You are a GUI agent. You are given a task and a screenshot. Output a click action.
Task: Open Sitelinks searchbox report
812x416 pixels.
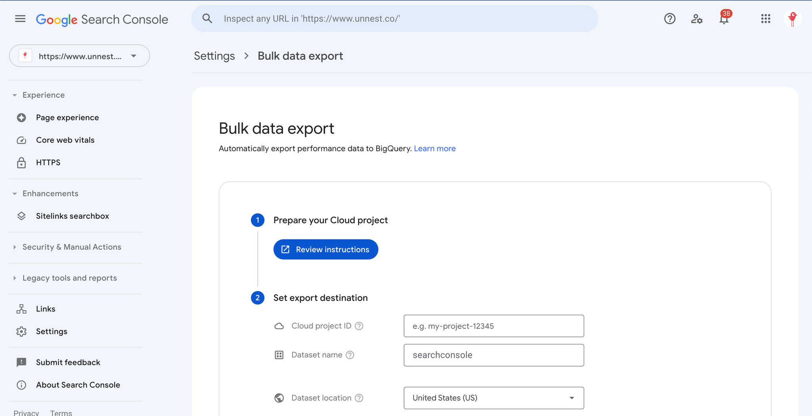[72, 216]
